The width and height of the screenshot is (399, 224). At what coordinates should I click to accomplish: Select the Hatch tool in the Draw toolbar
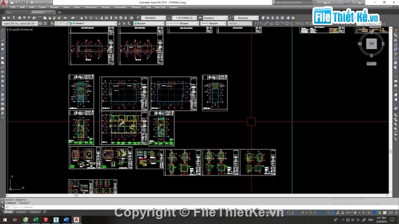click(2, 95)
